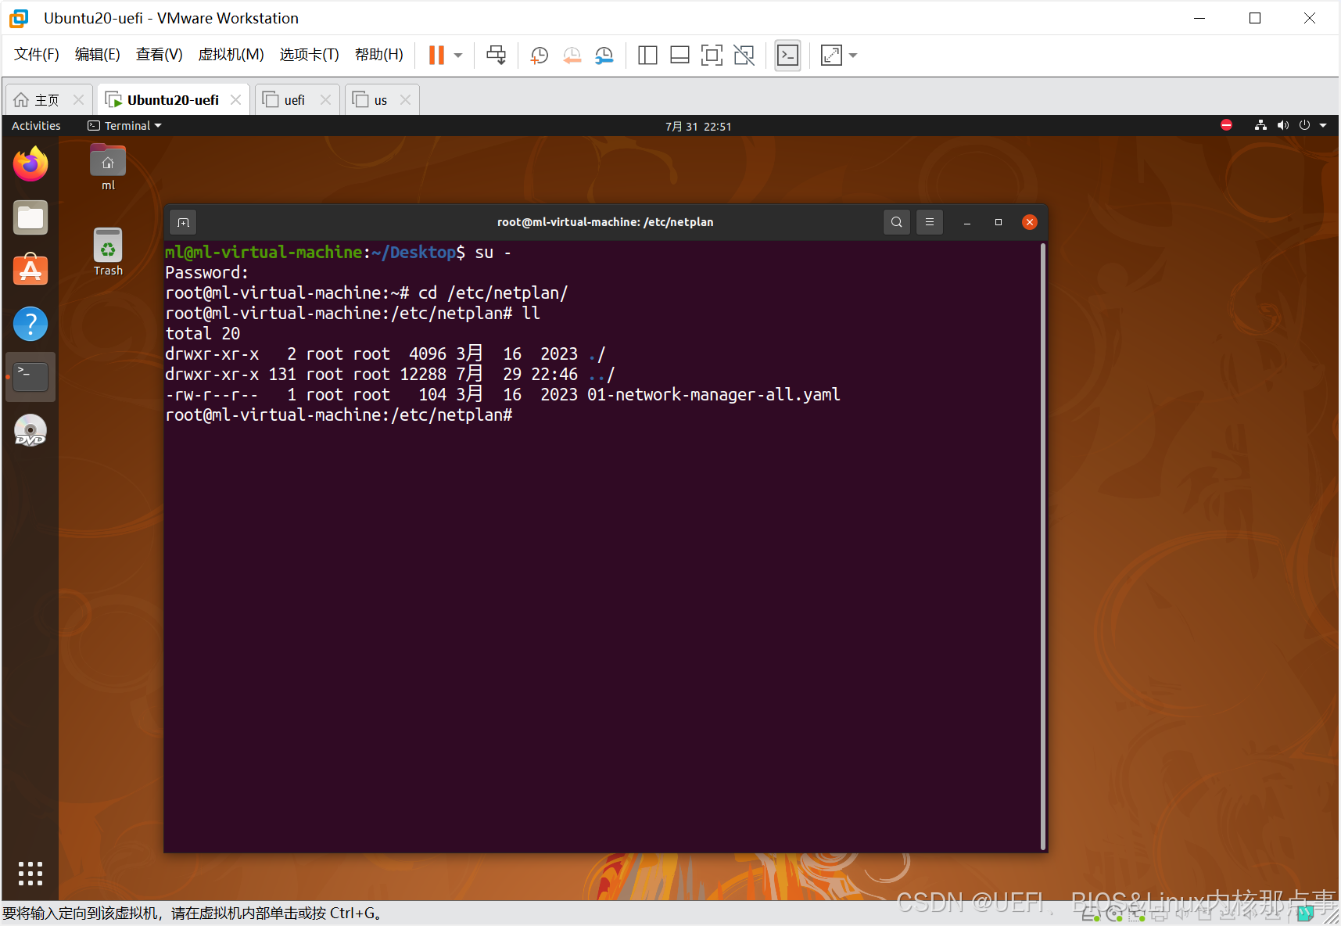
Task: Open the DVD disc icon in dock
Action: [x=30, y=430]
